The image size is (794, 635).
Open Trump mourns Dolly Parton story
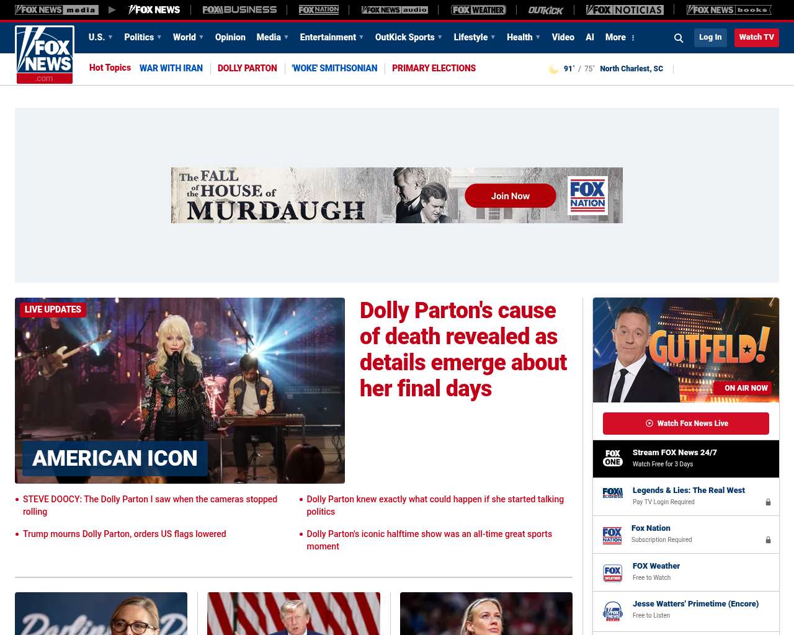pyautogui.click(x=125, y=534)
